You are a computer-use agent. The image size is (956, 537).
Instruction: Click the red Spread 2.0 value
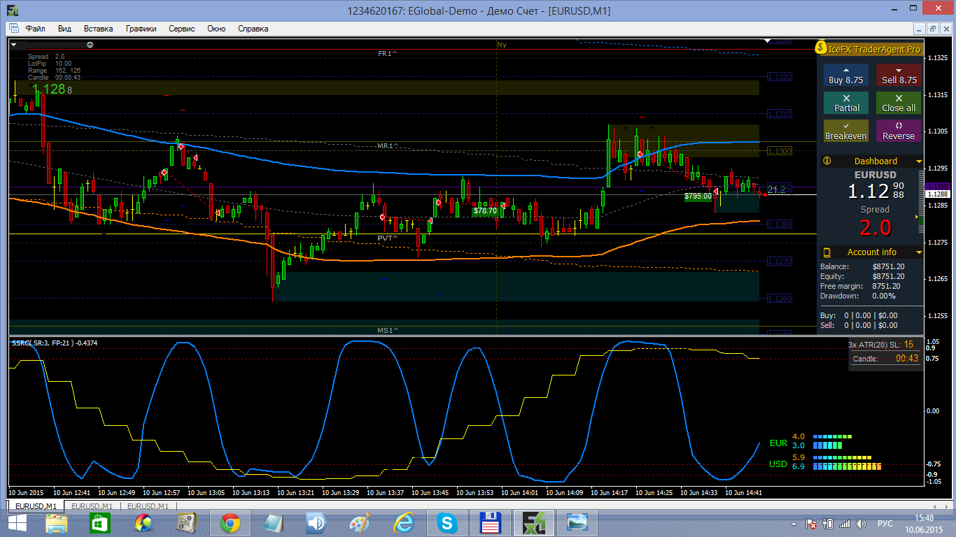(875, 227)
